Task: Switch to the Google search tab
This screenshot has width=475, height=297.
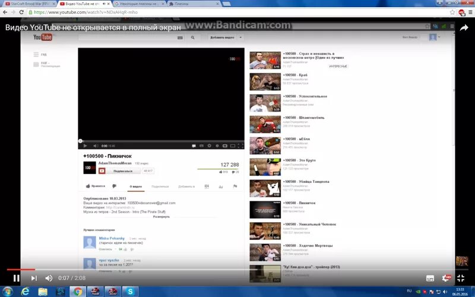Action: pos(138,4)
